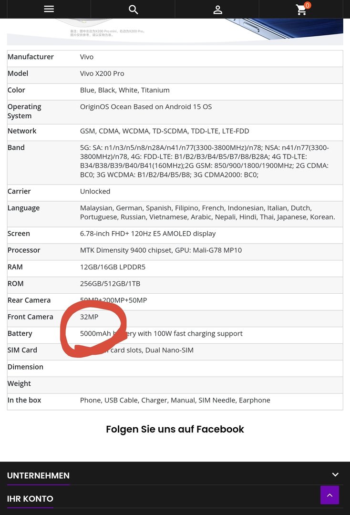Expand the UNTERNEHMEN footer section chevron
Viewport: 350px width, 515px height.
(335, 474)
